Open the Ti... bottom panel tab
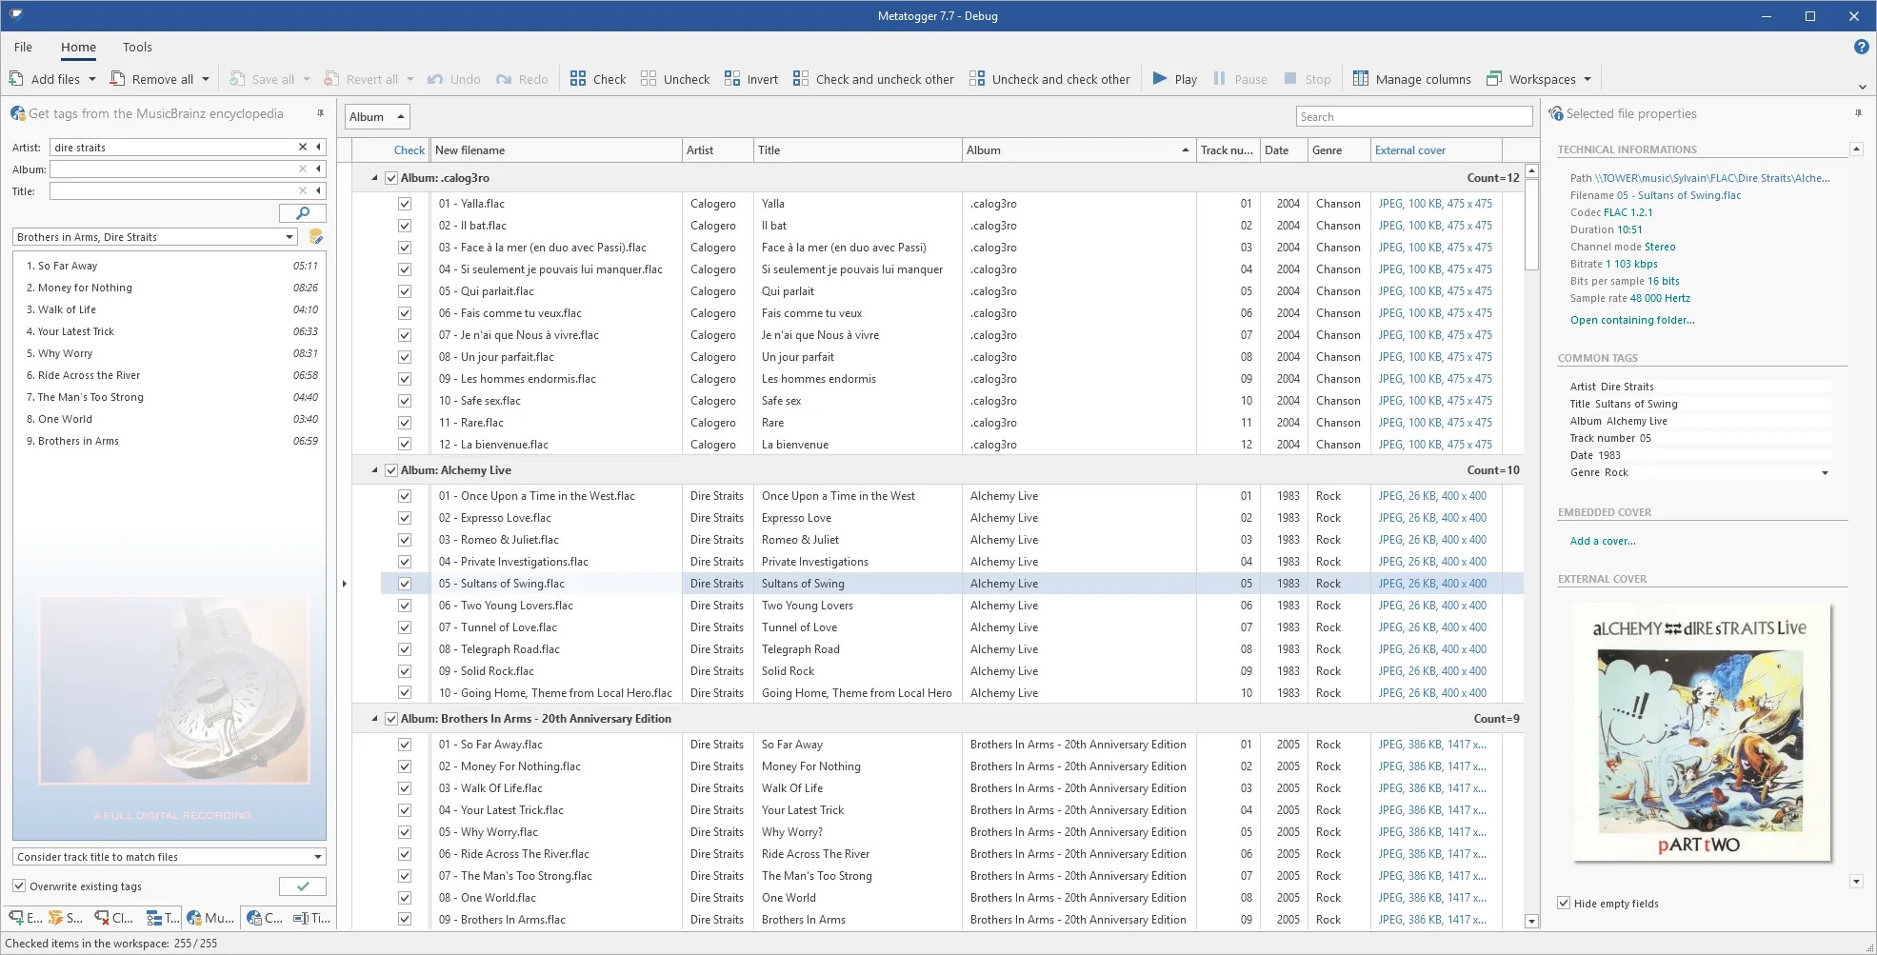 pyautogui.click(x=312, y=918)
